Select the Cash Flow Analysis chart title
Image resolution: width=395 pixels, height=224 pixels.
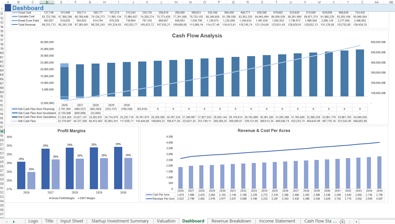click(x=197, y=36)
